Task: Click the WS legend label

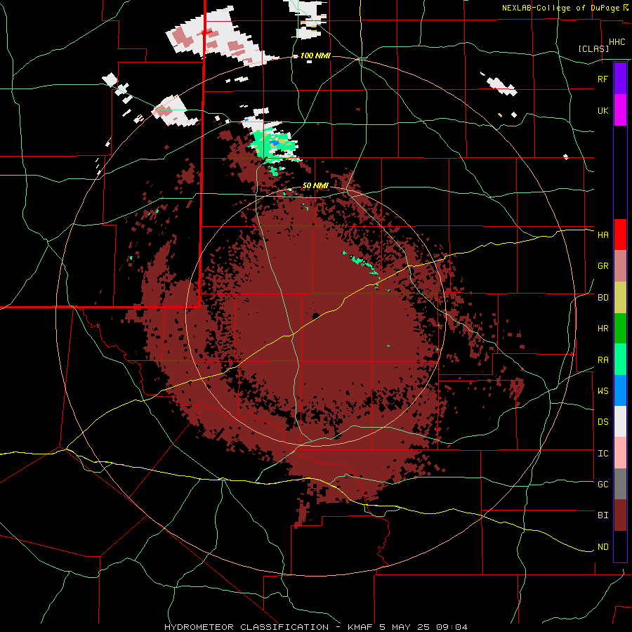Action: [x=603, y=391]
